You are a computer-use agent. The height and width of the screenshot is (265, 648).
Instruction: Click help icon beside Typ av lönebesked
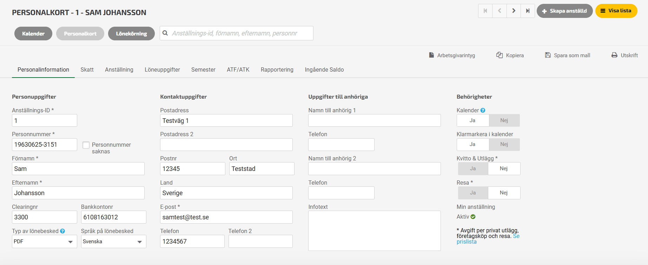62,231
